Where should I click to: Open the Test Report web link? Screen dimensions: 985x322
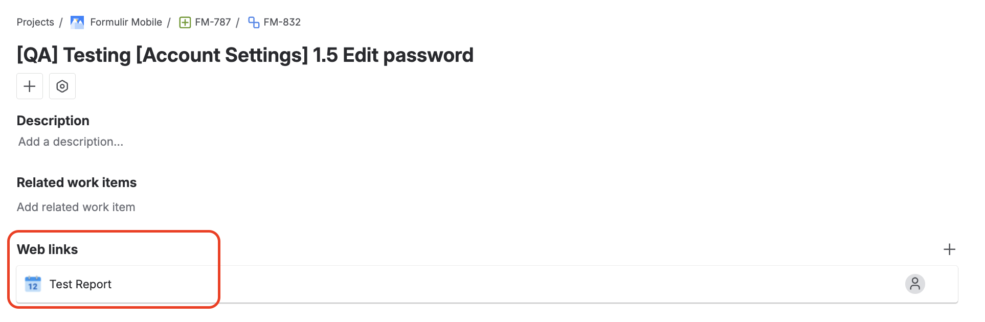click(80, 284)
